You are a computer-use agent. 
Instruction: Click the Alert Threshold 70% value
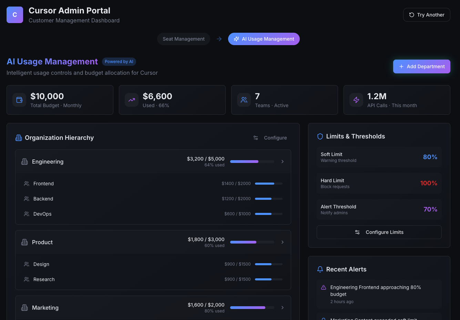point(430,209)
